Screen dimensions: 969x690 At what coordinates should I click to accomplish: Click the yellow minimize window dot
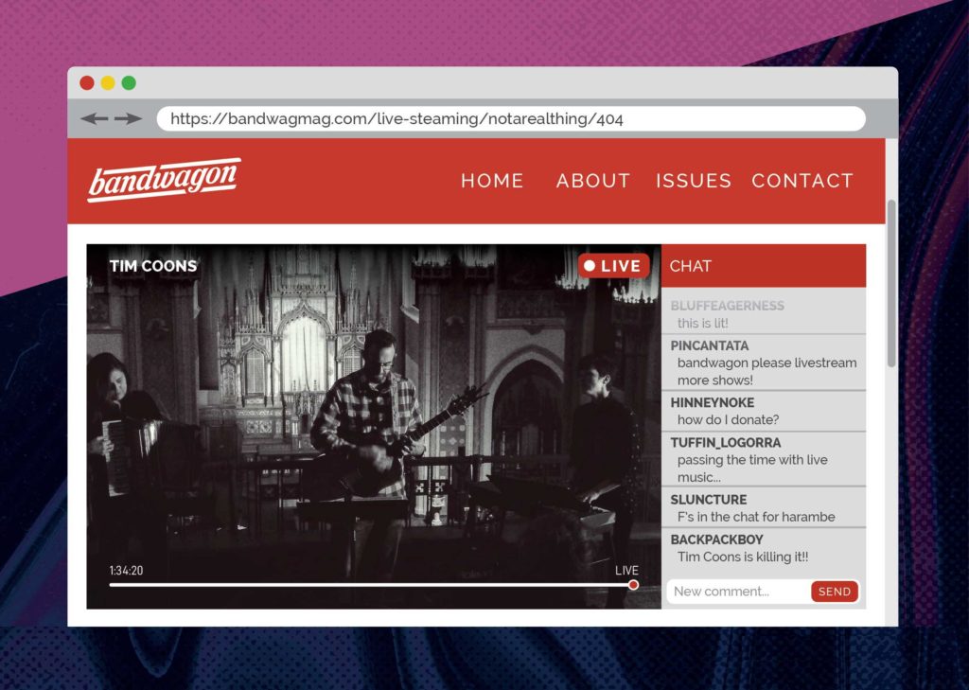click(x=108, y=83)
